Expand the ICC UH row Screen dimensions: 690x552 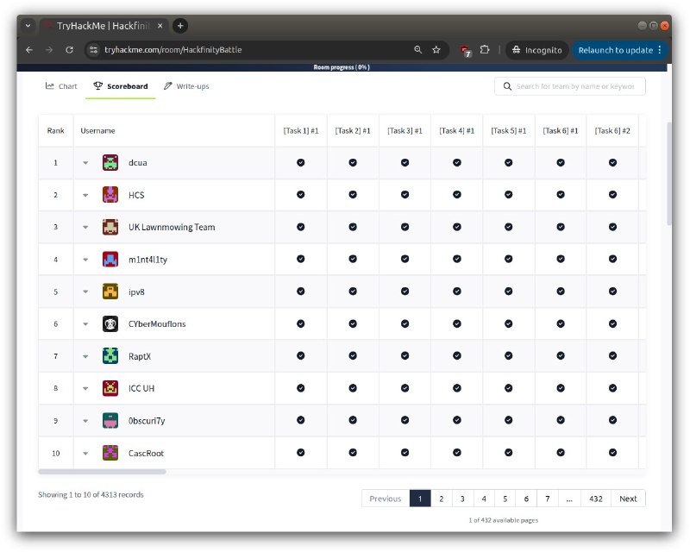85,389
